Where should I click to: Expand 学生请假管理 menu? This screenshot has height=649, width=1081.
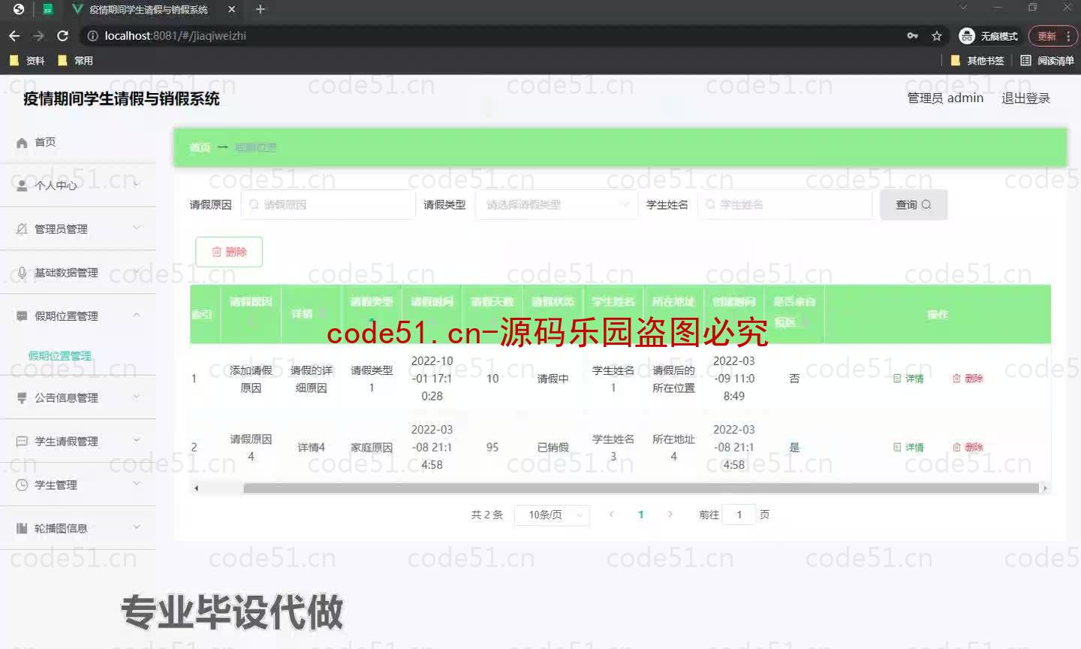point(78,441)
